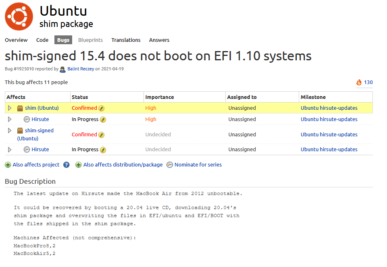Expand the shim (Ubuntu) row
Image resolution: width=387 pixels, height=267 pixels.
tap(10, 108)
